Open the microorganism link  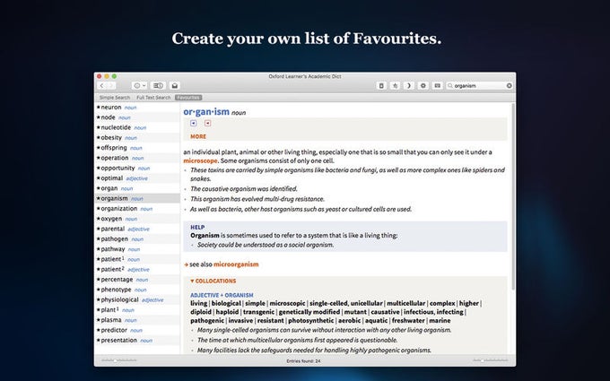(236, 264)
